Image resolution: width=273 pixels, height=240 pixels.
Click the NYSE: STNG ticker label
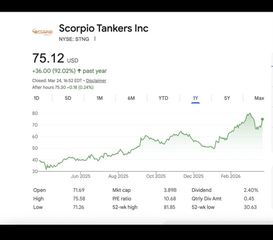(x=73, y=39)
